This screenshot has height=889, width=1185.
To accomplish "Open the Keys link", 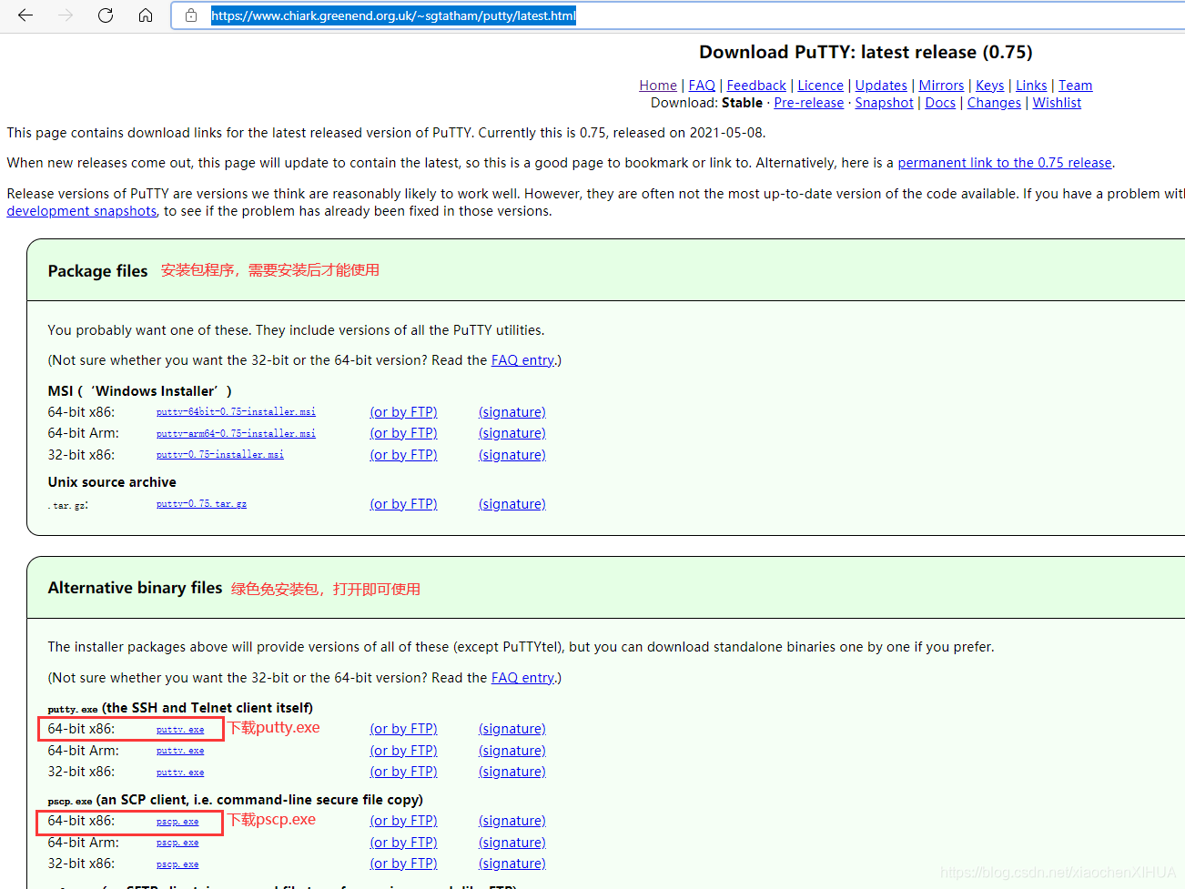I will tap(989, 86).
